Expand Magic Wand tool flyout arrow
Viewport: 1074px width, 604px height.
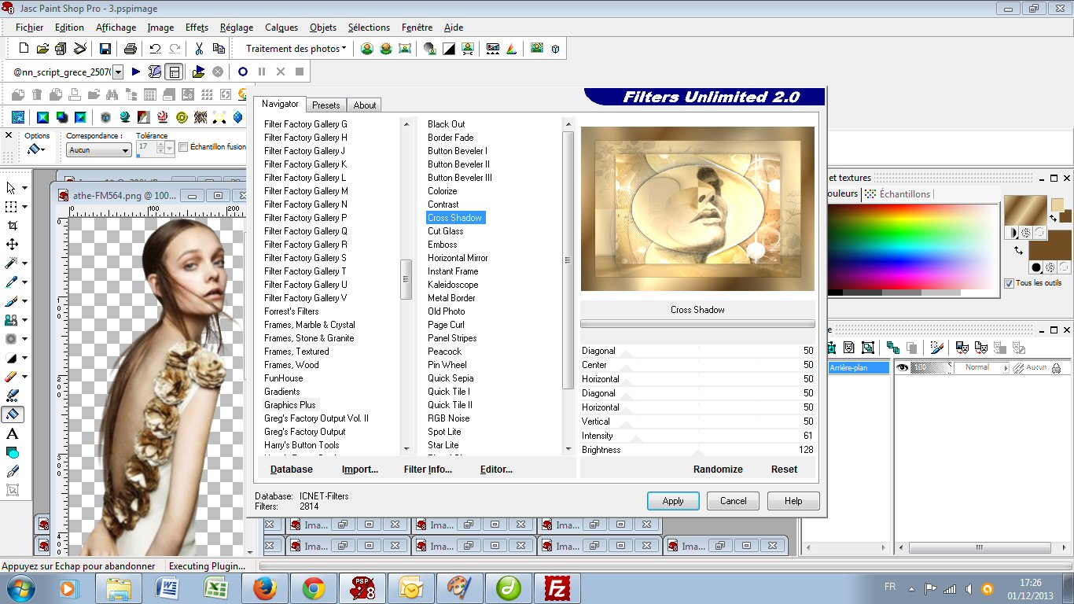(x=24, y=263)
